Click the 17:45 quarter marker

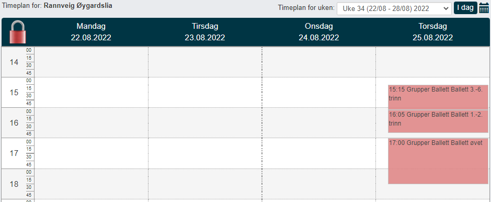29,164
